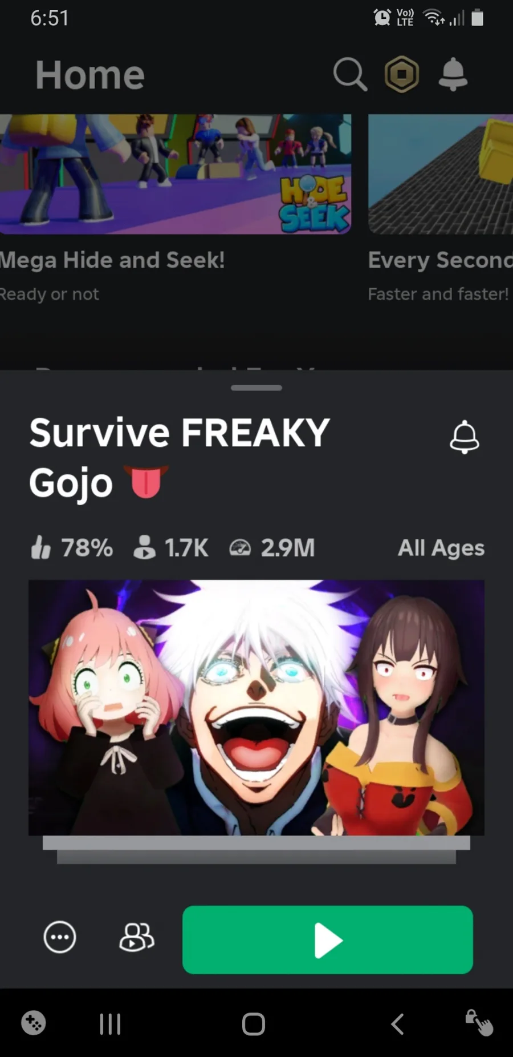513x1057 pixels.
Task: Toggle experience notify bell for Survive FREAKY Gojo
Action: click(x=465, y=437)
